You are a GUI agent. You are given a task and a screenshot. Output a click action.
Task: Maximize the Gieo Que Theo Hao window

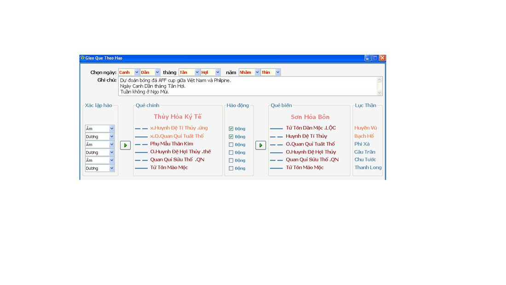point(375,58)
